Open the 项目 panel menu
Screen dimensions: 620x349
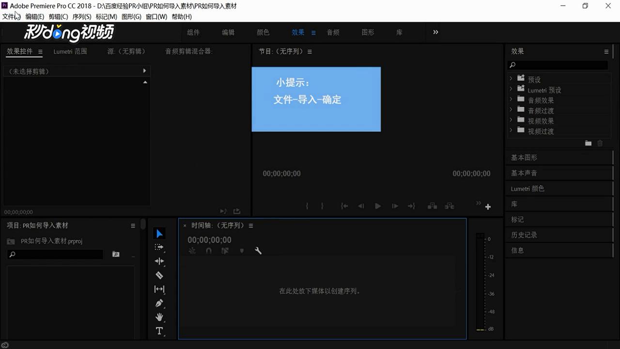(133, 225)
